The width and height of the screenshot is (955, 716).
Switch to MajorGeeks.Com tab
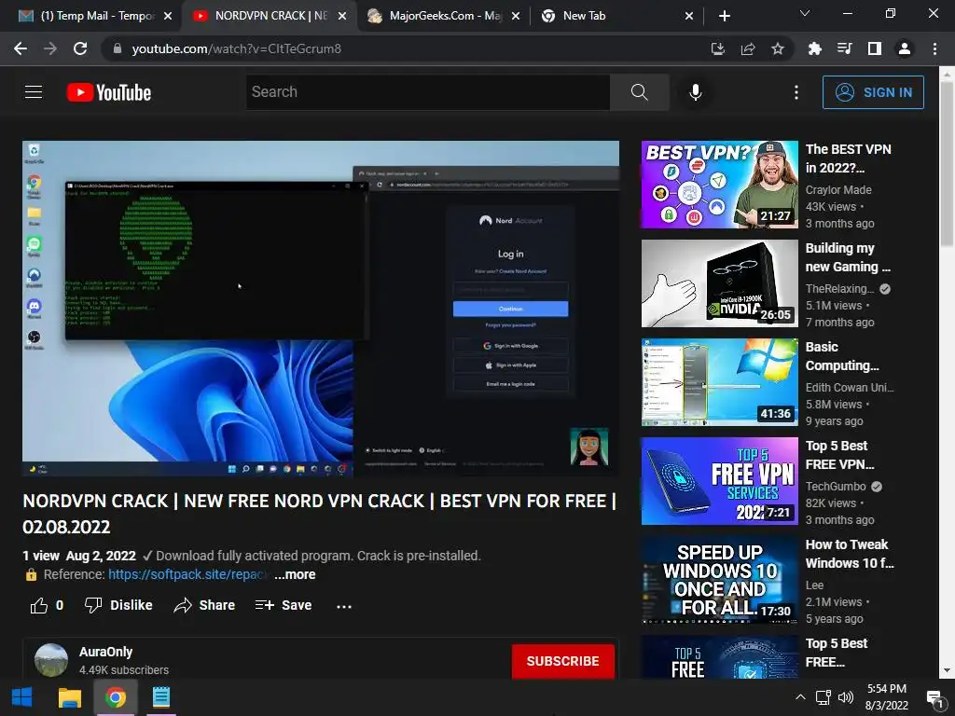point(445,16)
